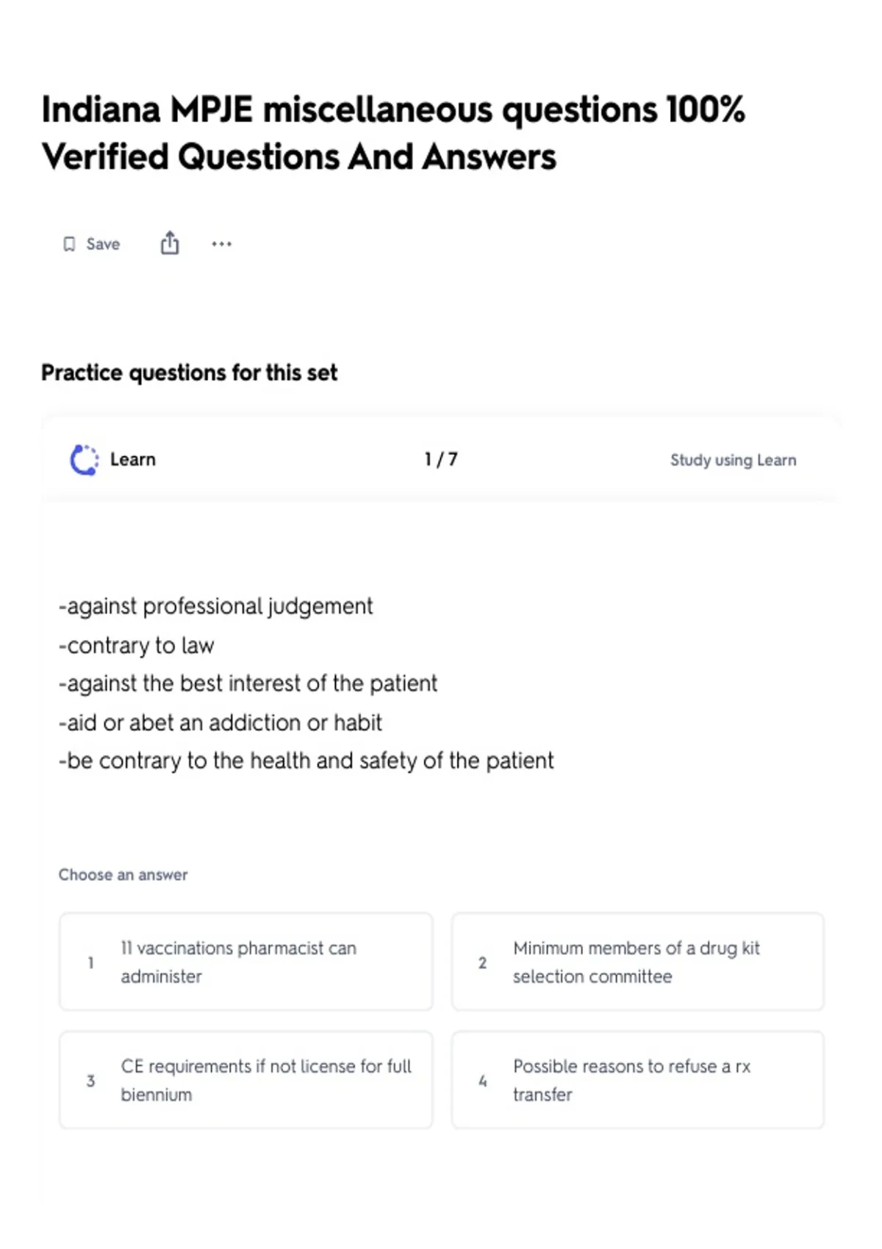Click the Save bookmark icon
882x1249 pixels.
tap(69, 244)
